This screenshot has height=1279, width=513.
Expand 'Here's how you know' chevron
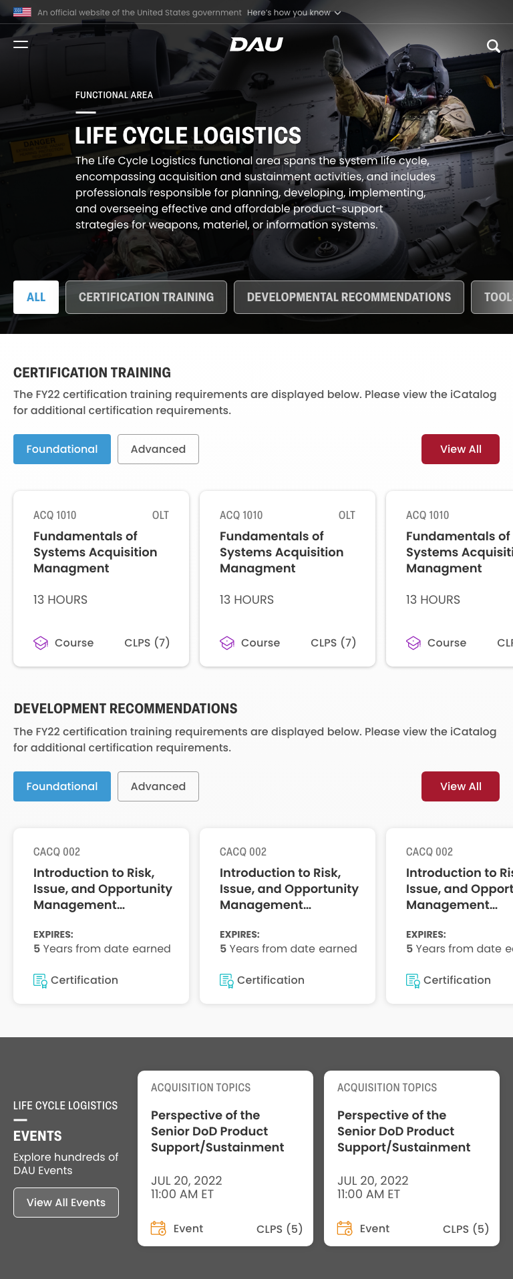pos(337,13)
